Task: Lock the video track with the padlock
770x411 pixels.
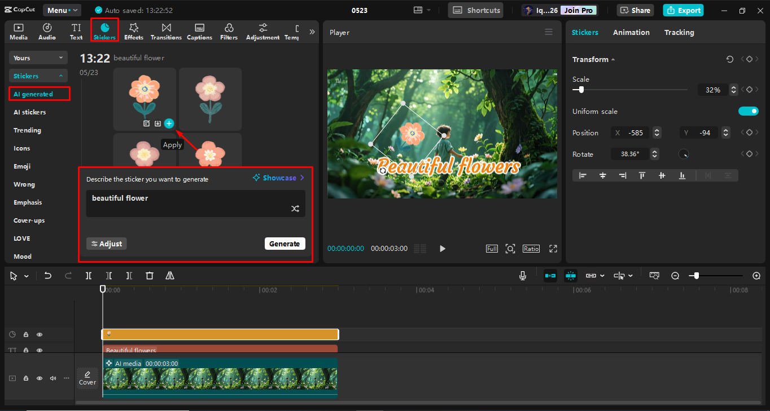Action: pos(26,378)
